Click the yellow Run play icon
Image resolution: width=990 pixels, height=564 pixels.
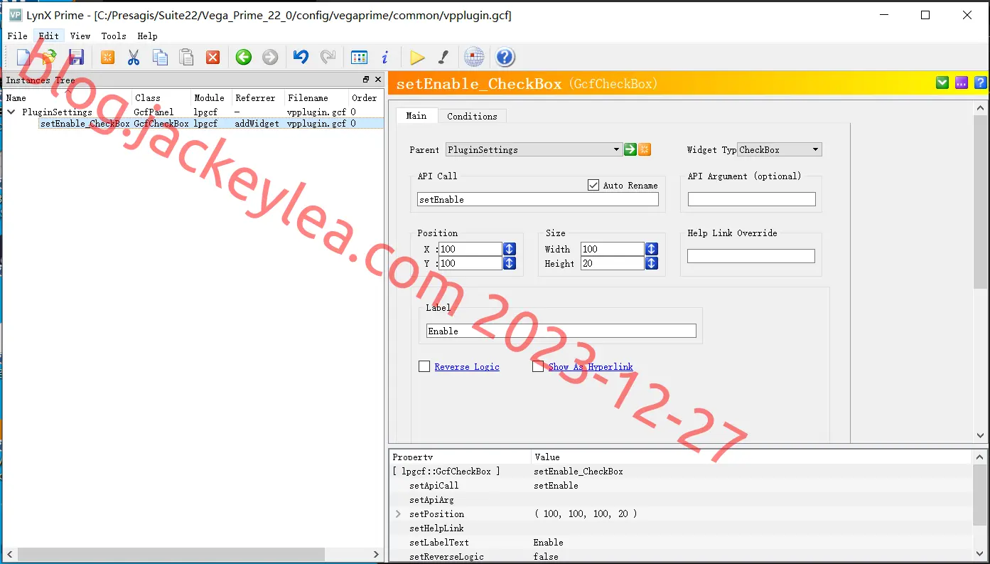point(417,58)
